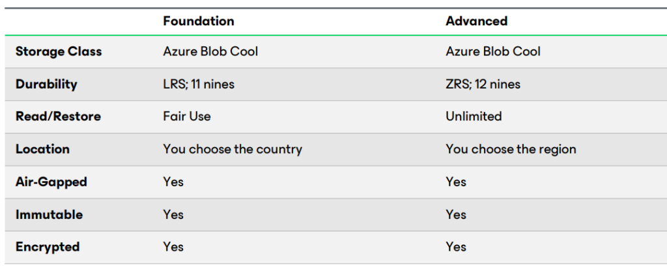Click the Unlimited cell
667x269 pixels.
pyautogui.click(x=474, y=117)
